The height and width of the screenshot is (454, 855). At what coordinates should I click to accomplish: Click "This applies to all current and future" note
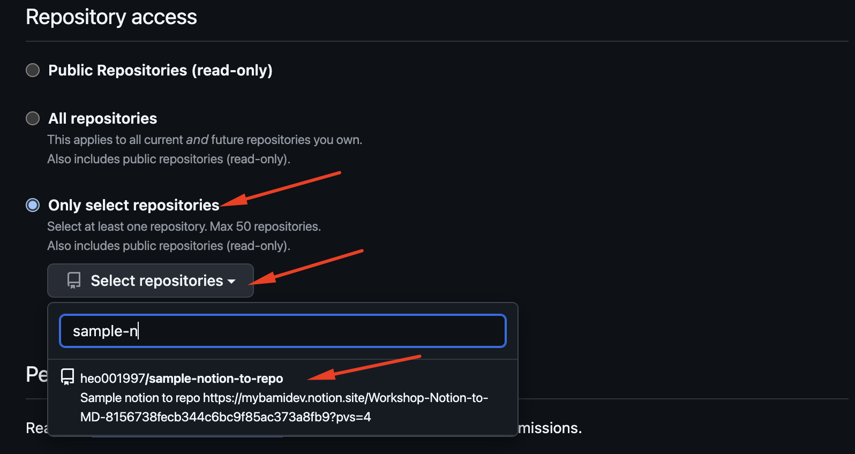coord(205,140)
